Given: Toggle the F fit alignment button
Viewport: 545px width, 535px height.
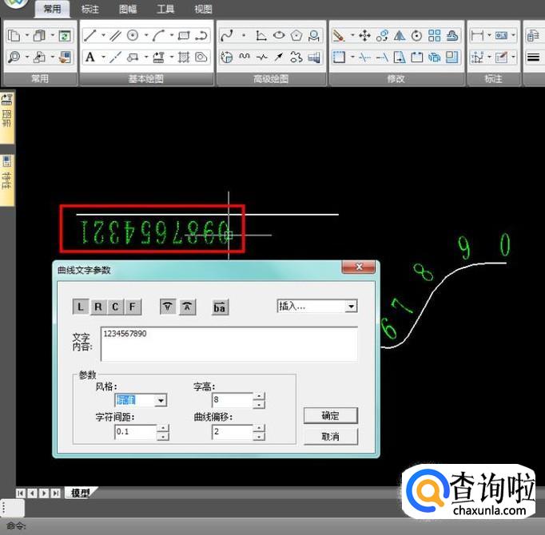Looking at the screenshot, I should tap(133, 307).
